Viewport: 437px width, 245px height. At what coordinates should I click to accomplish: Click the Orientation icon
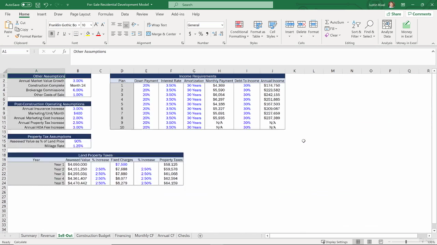[134, 24]
